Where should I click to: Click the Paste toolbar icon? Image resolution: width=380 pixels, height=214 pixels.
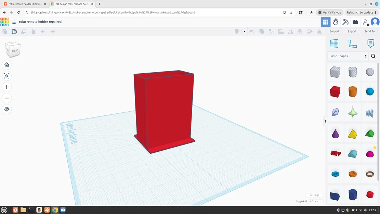pos(14,32)
